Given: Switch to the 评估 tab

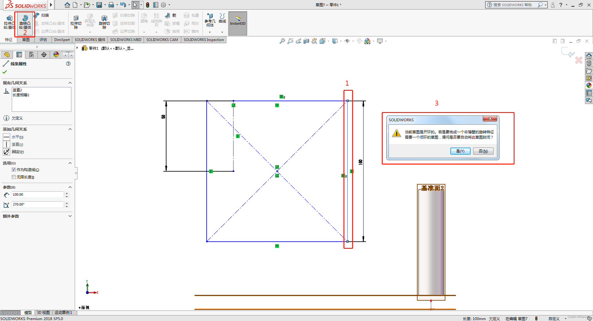Looking at the screenshot, I should [43, 40].
